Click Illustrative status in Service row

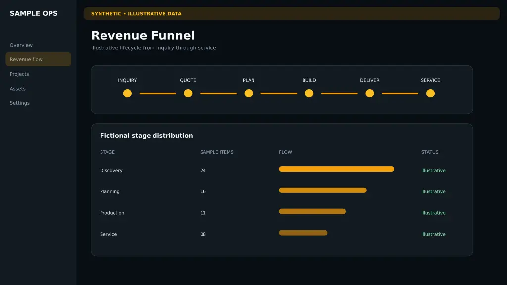click(433, 234)
